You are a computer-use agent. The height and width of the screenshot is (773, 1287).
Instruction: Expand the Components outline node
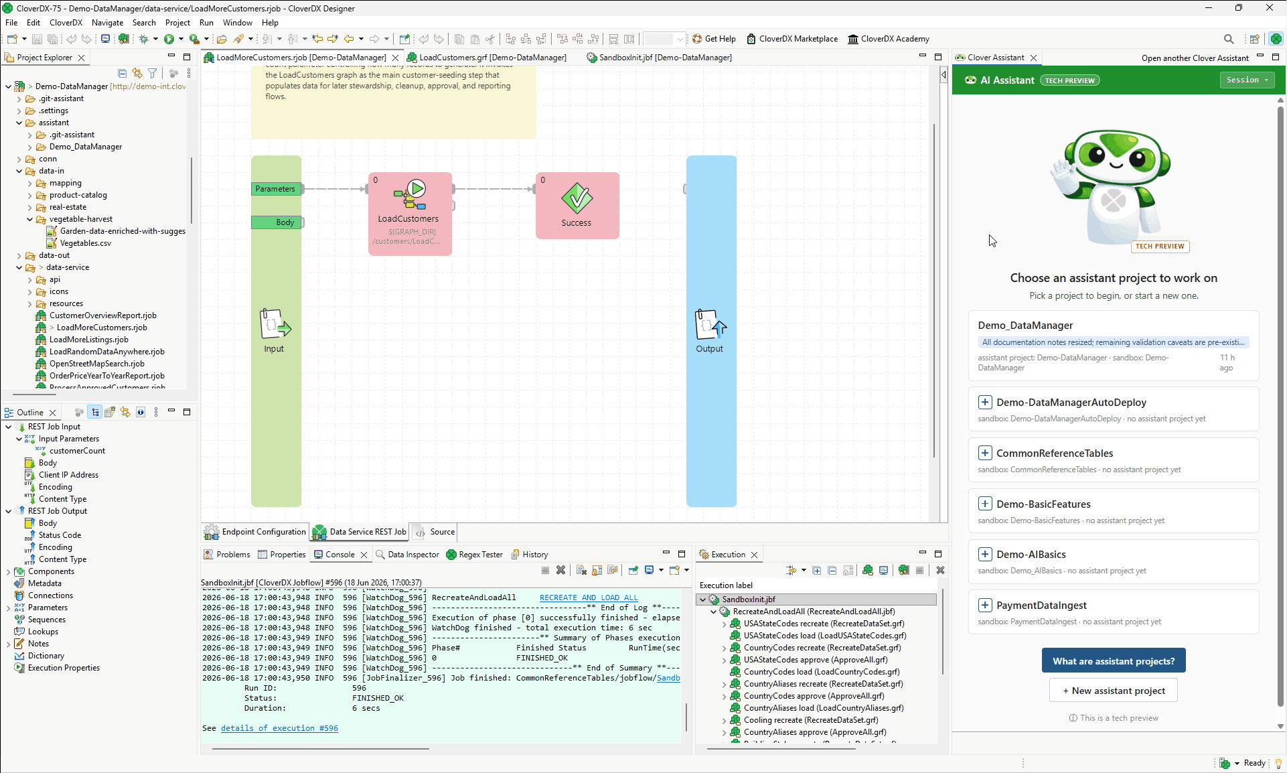pos(8,571)
